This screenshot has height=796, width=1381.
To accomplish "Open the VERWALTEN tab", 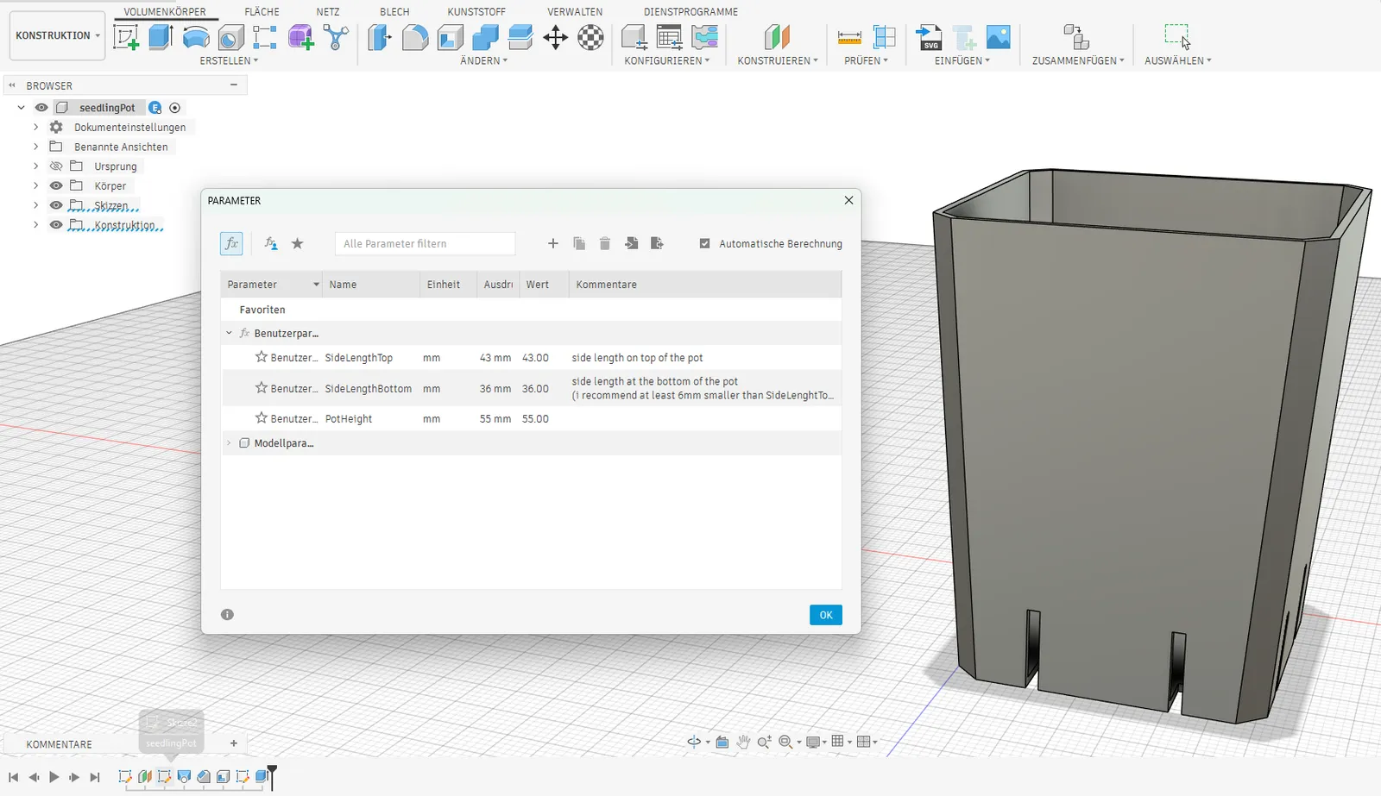I will (575, 12).
